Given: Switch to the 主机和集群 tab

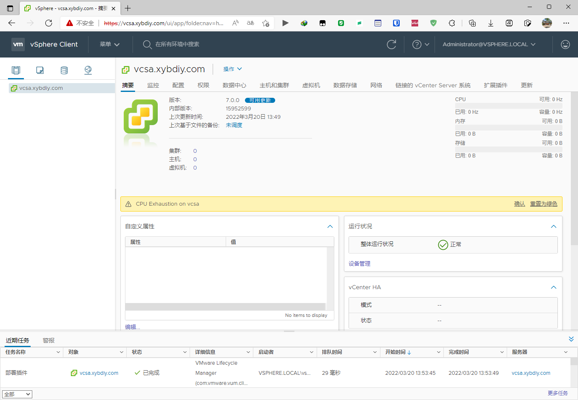Looking at the screenshot, I should pyautogui.click(x=274, y=85).
